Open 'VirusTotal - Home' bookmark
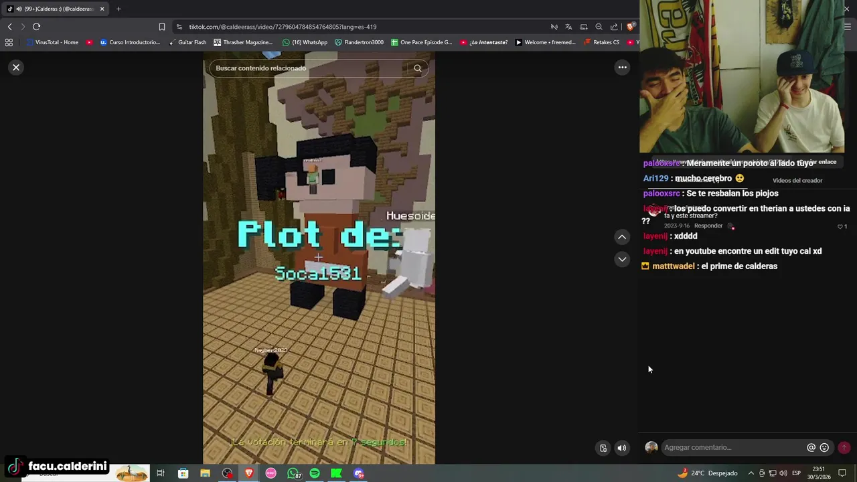The image size is (857, 482). (x=52, y=42)
